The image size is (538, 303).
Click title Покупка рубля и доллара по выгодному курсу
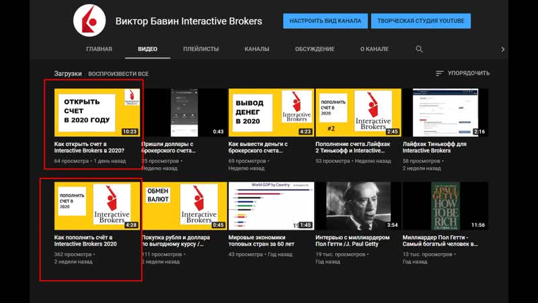point(176,241)
